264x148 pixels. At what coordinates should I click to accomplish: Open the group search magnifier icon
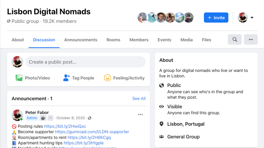pos(235,40)
